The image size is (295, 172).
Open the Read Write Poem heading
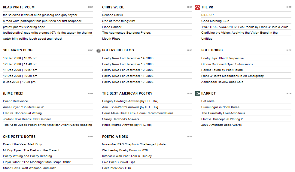pyautogui.click(x=19, y=7)
